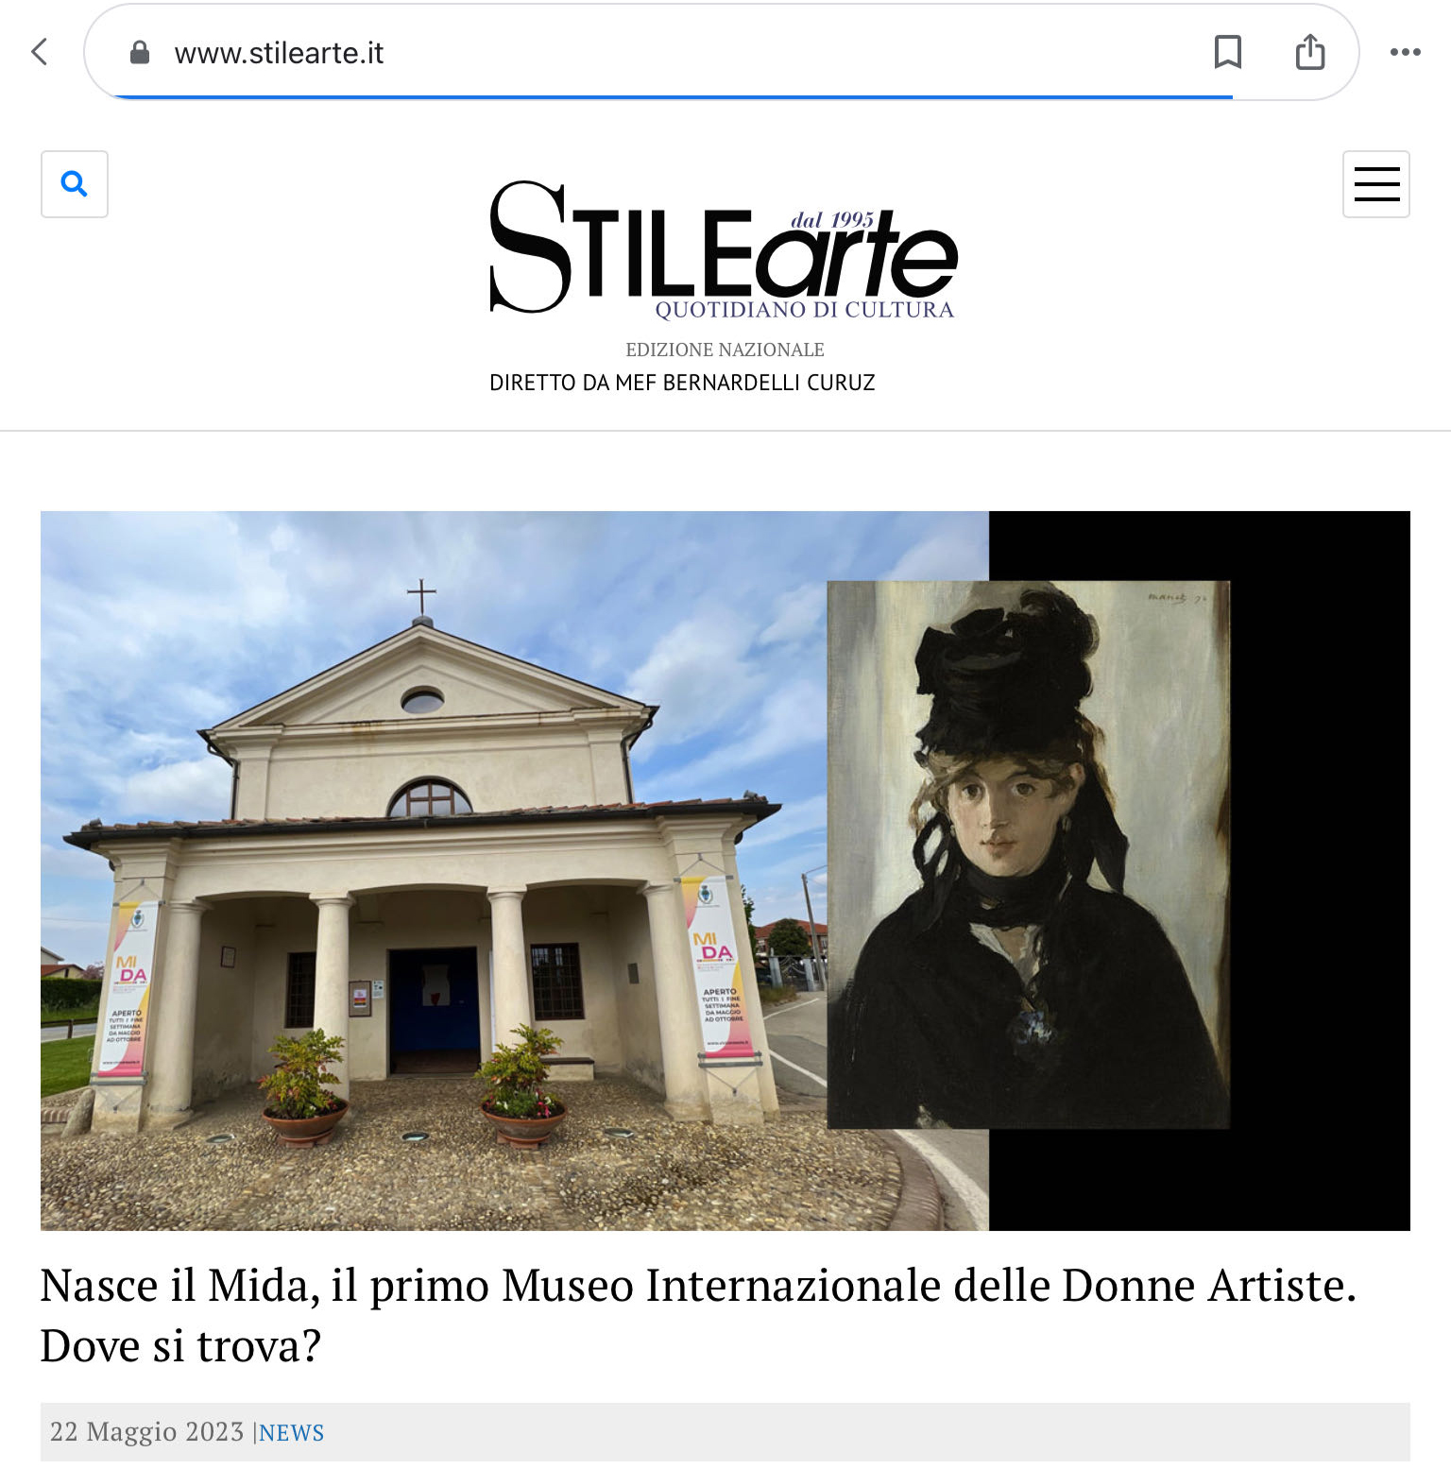Click the STILEarte logo

[x=724, y=249]
